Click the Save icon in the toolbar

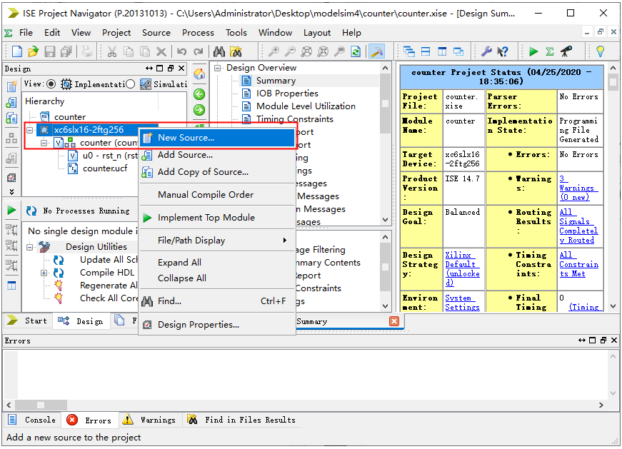pos(50,51)
